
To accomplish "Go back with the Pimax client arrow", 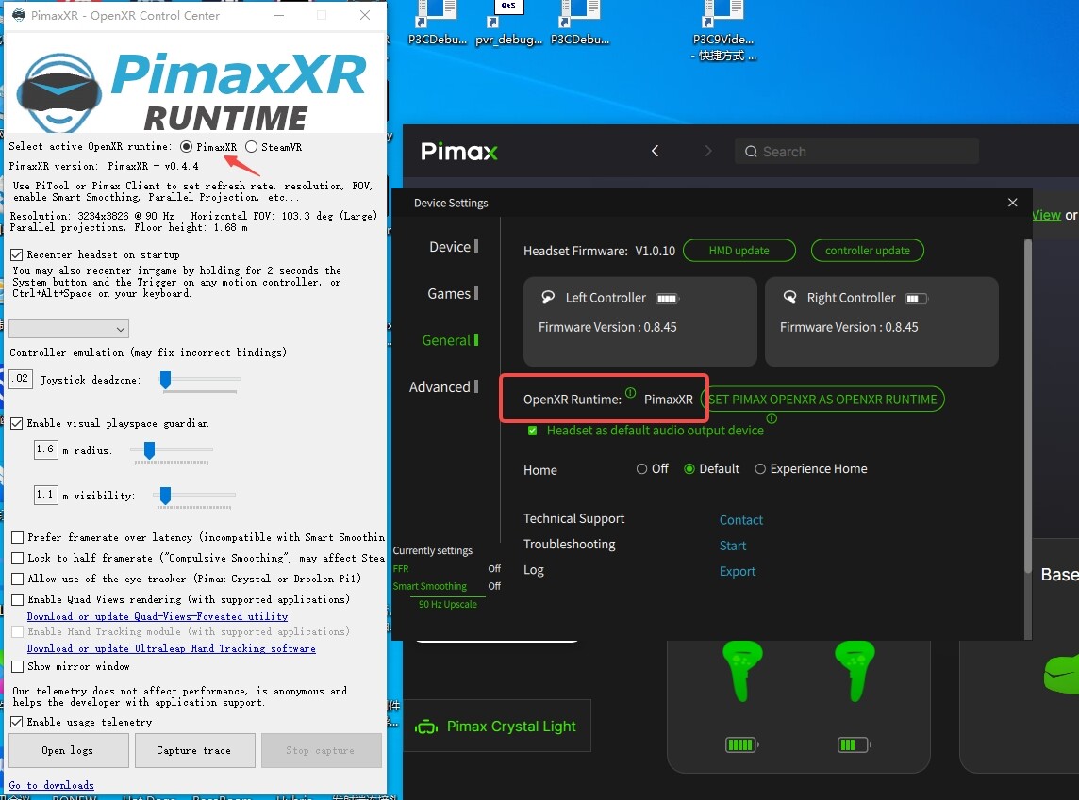I will point(656,151).
